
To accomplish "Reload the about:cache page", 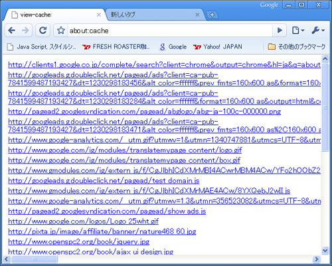I will click(x=42, y=30).
